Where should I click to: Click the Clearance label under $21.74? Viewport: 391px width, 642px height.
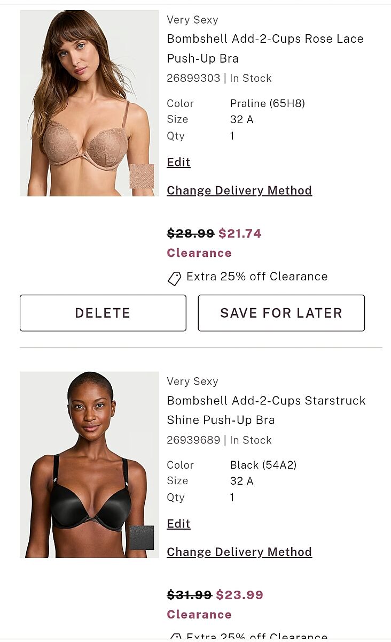(x=199, y=253)
